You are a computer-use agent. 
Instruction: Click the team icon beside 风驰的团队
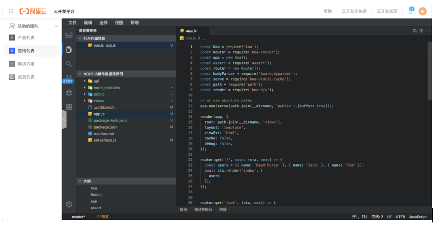[12, 26]
